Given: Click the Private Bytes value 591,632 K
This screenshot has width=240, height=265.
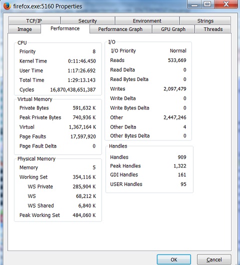Looking at the screenshot, I should coord(84,108).
